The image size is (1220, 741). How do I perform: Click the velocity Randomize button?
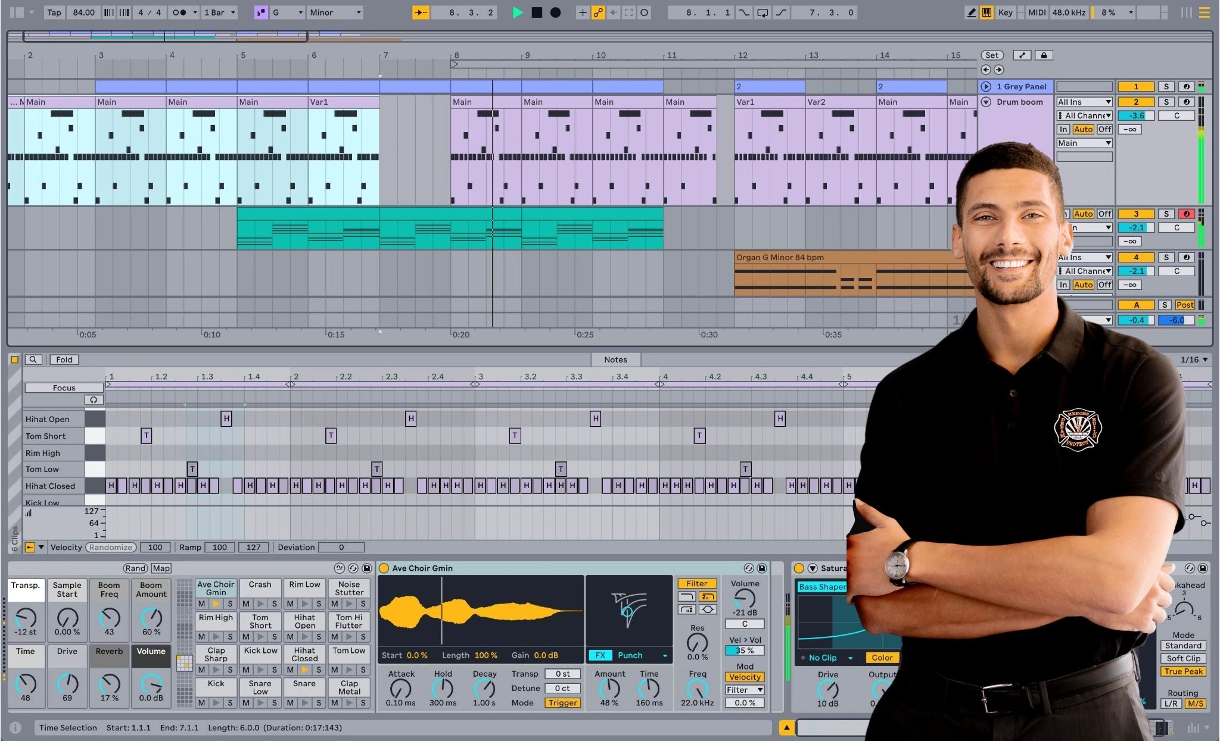[111, 547]
